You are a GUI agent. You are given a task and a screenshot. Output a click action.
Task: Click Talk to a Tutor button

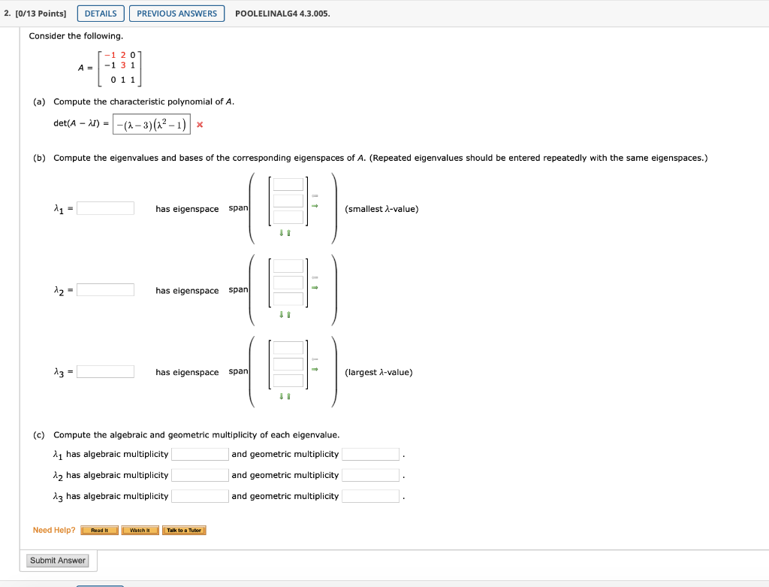coord(184,530)
